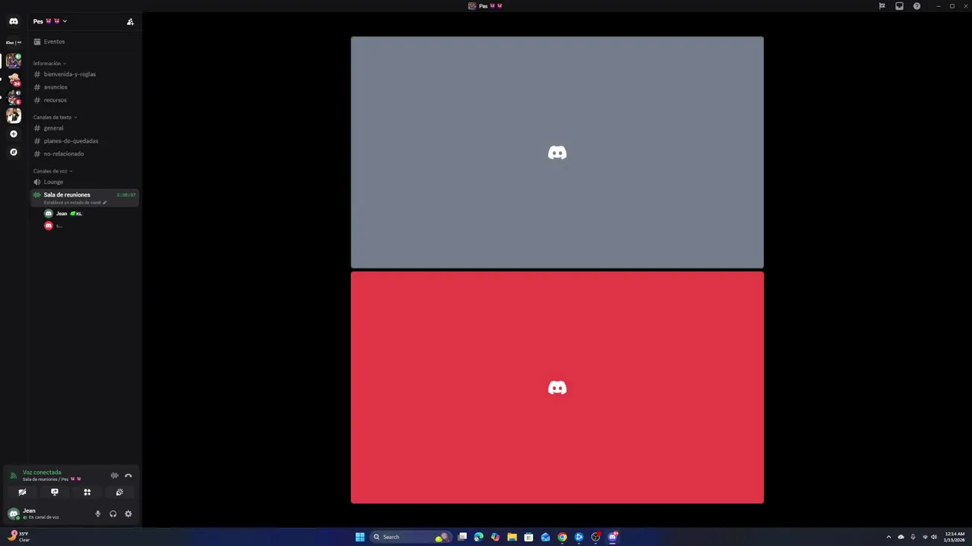972x546 pixels.
Task: Select the red participant video tile
Action: [557, 388]
